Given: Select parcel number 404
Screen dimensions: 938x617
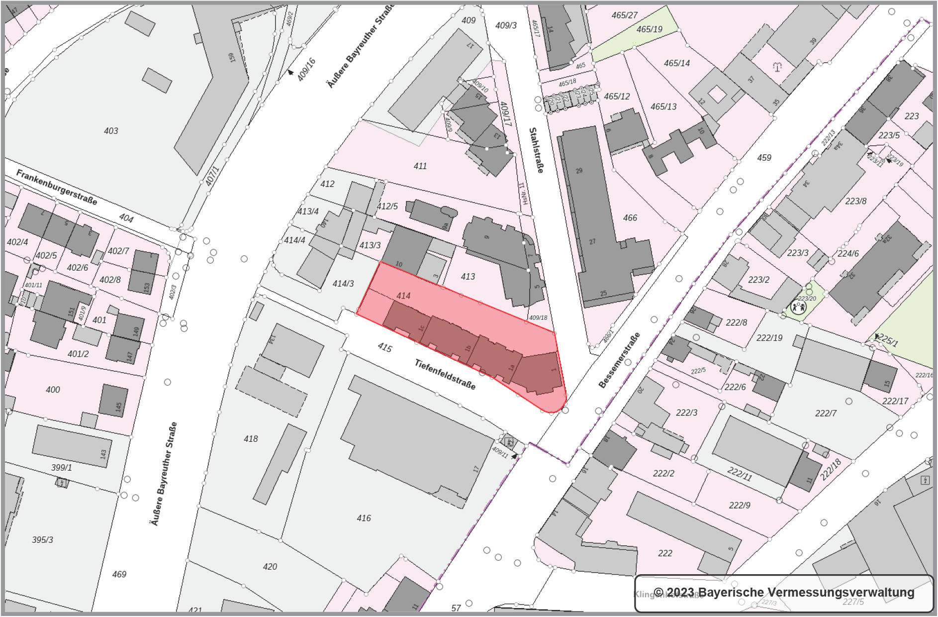Looking at the screenshot, I should pyautogui.click(x=126, y=218).
